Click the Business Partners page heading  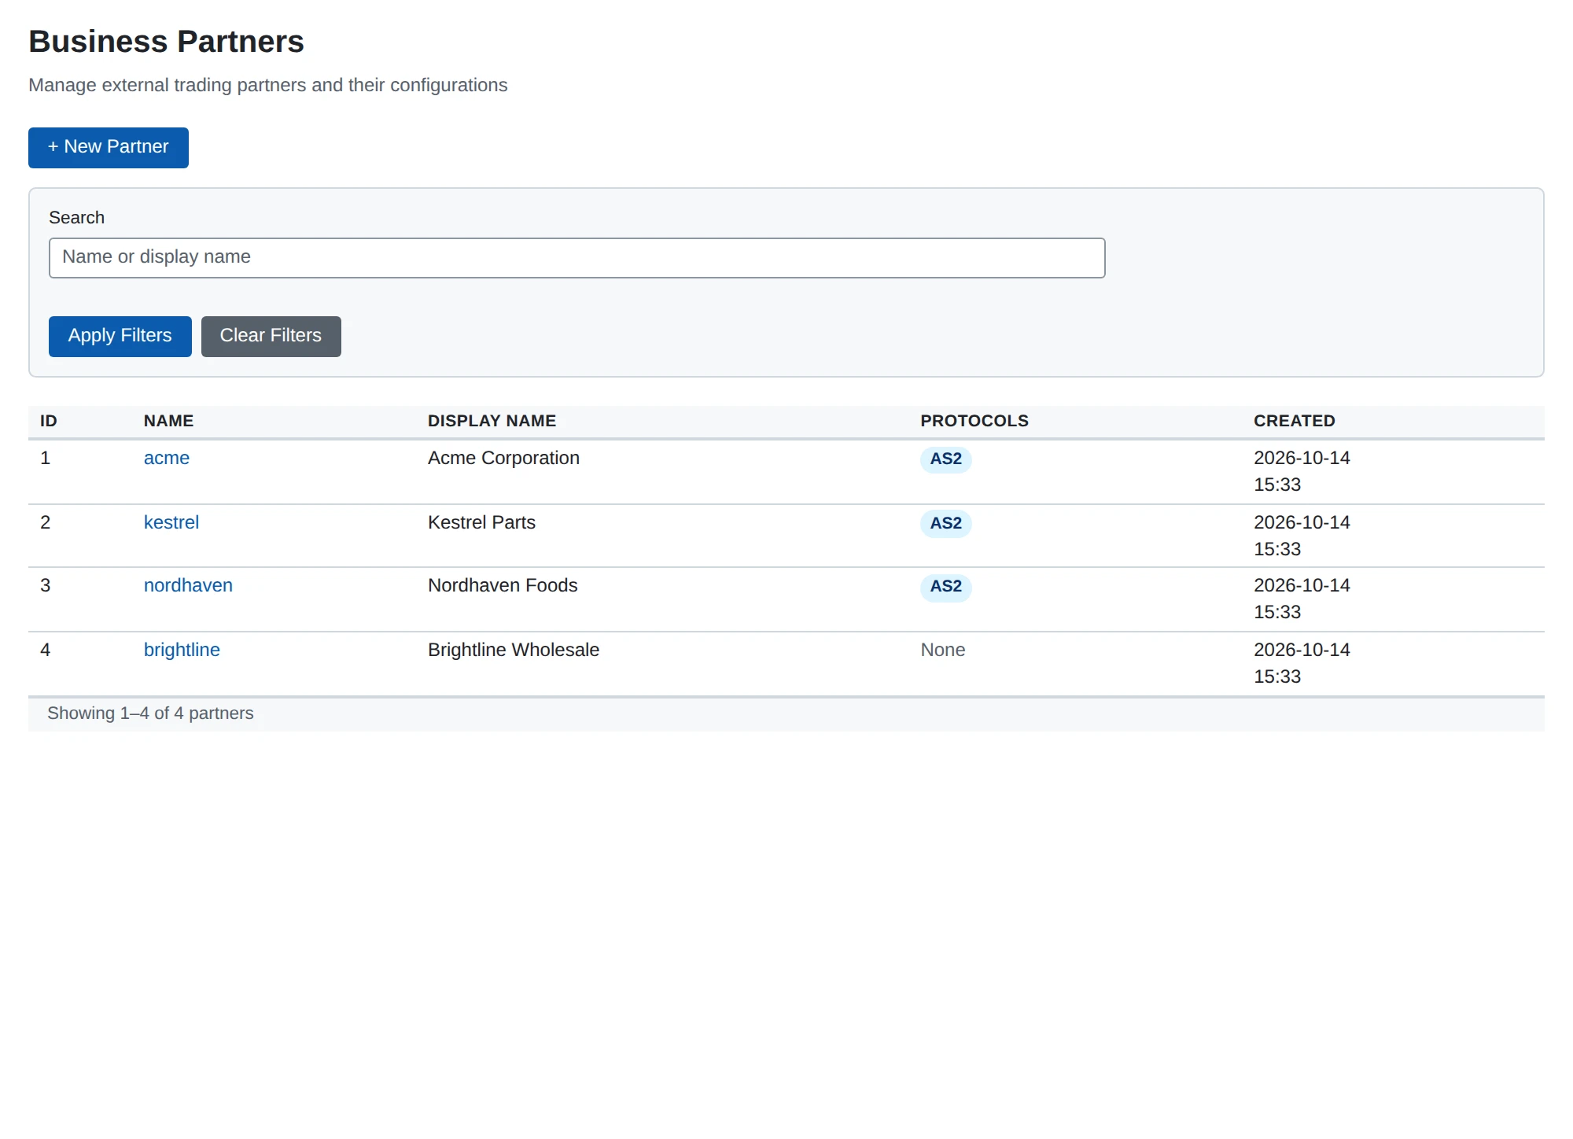[x=166, y=42]
